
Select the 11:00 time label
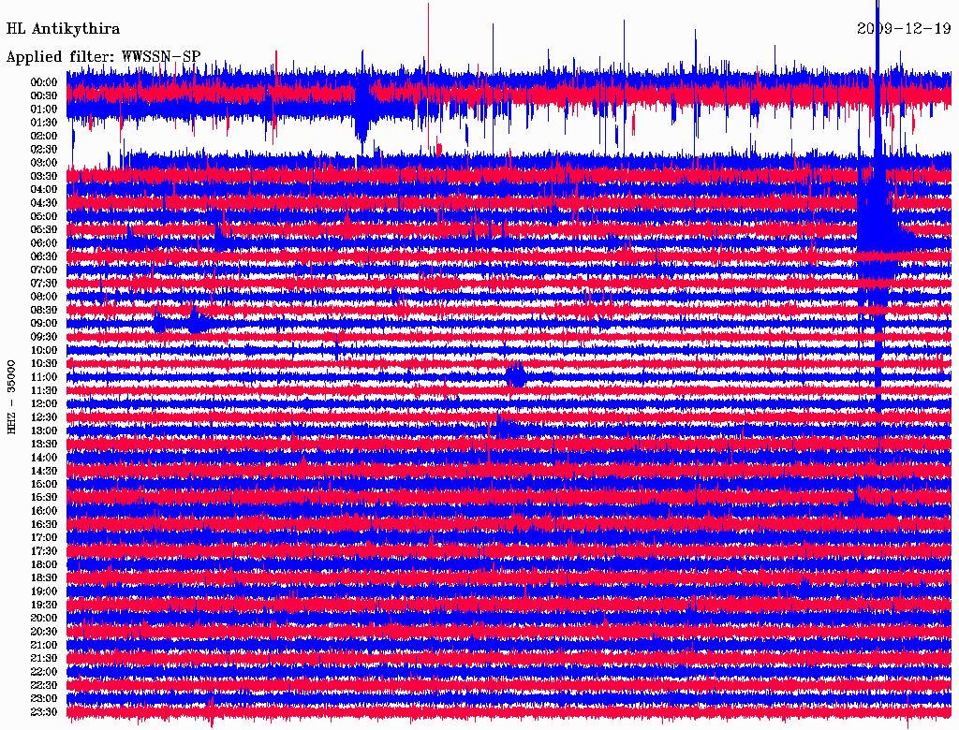tap(44, 377)
